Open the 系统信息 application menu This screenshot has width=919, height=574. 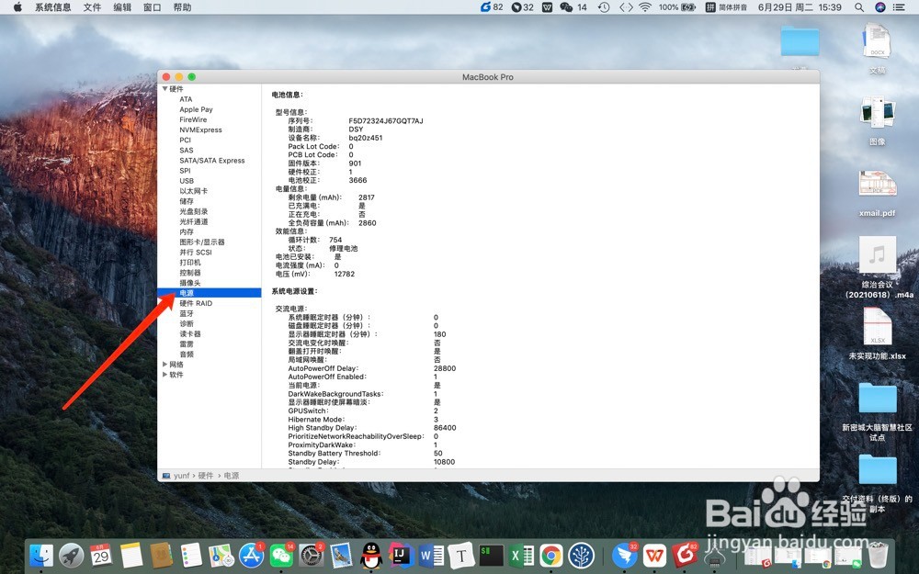click(x=52, y=7)
